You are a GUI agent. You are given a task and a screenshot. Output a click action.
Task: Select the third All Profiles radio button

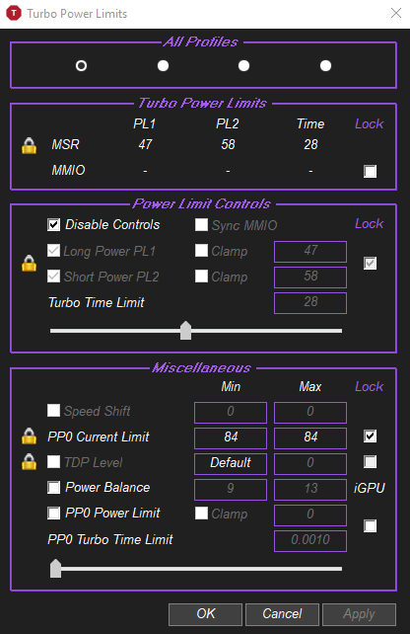[243, 65]
